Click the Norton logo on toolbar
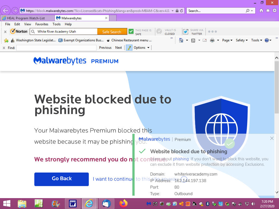This screenshot has width=279, height=209. 19,31
